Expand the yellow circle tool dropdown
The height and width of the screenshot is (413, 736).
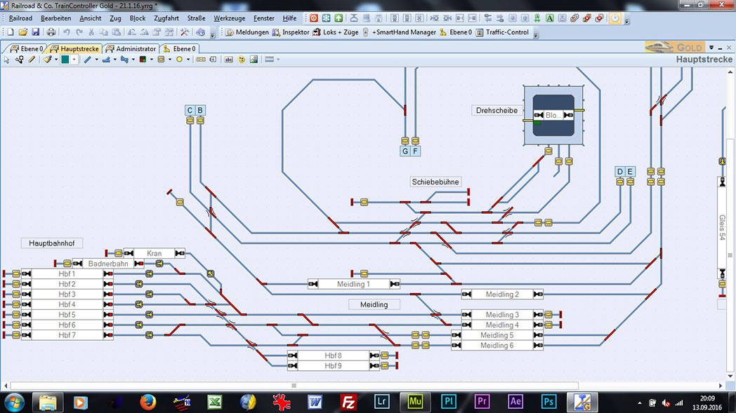[188, 60]
